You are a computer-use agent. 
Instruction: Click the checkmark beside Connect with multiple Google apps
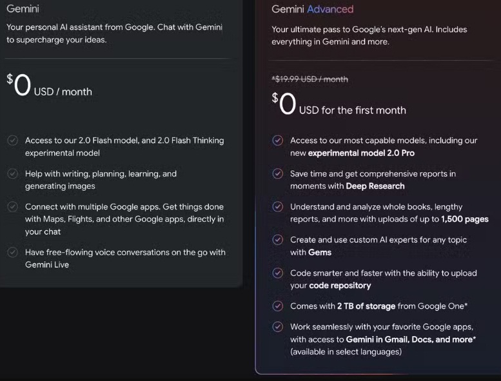[12, 207]
